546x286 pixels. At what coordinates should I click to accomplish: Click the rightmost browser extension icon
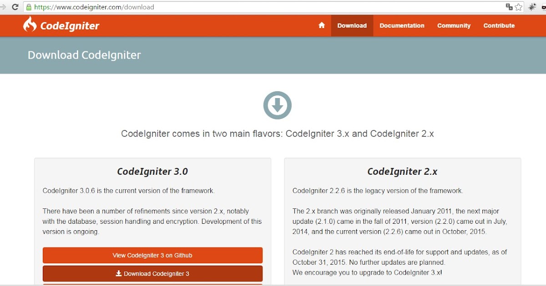click(x=543, y=7)
